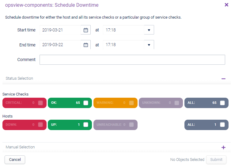Collapse Status Selection with the minus icon

[223, 79]
